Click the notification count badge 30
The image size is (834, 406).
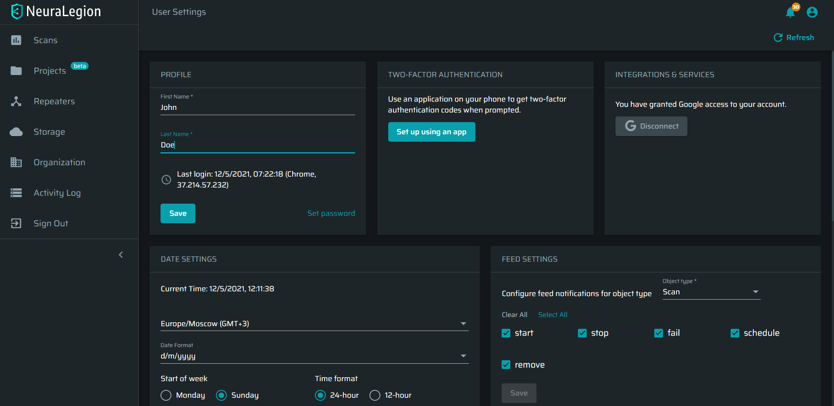[796, 7]
